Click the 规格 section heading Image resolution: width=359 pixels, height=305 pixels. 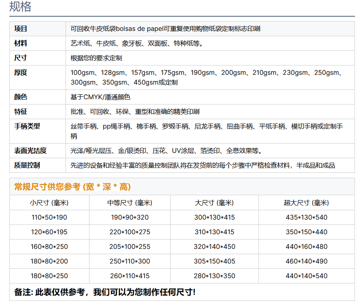click(20, 7)
